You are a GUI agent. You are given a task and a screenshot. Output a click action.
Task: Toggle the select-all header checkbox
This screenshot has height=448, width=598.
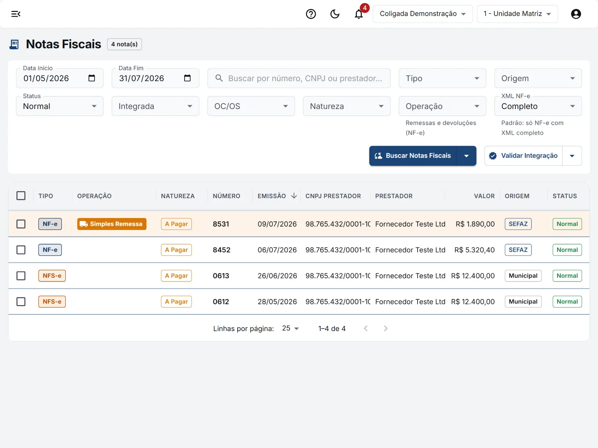click(21, 196)
